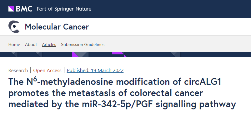Click the Research article type label
Image resolution: width=251 pixels, height=115 pixels.
[x=18, y=71]
